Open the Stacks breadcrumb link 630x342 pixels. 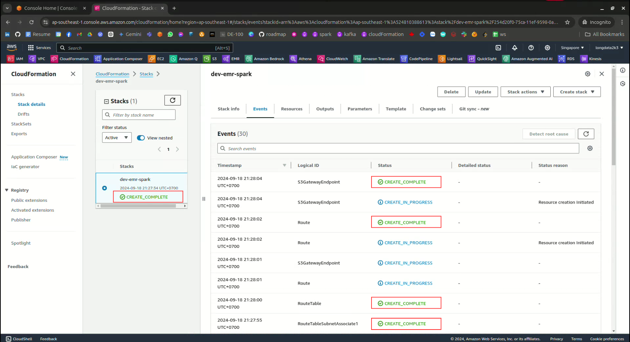pos(146,74)
